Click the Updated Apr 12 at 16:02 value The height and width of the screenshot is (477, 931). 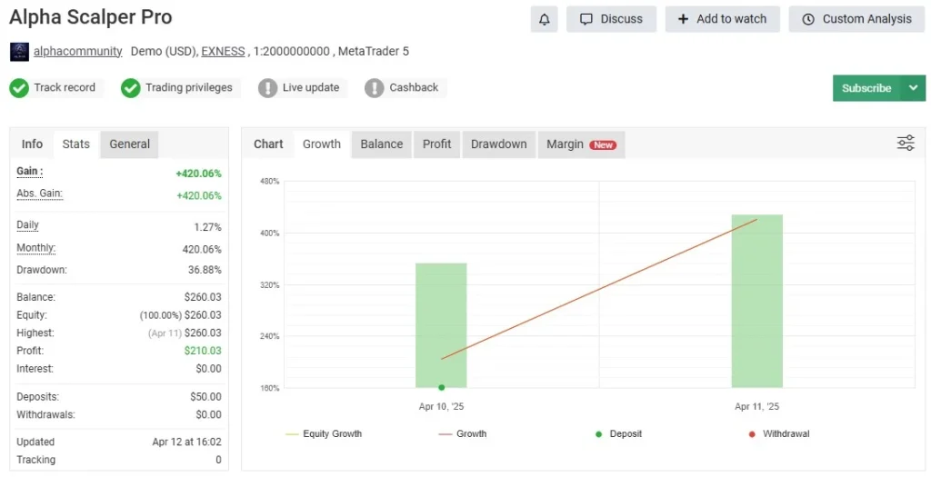(187, 442)
